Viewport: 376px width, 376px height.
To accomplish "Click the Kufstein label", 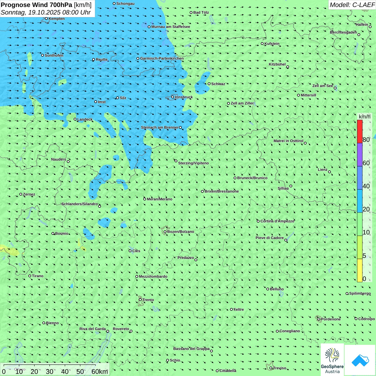I will 272,44.
